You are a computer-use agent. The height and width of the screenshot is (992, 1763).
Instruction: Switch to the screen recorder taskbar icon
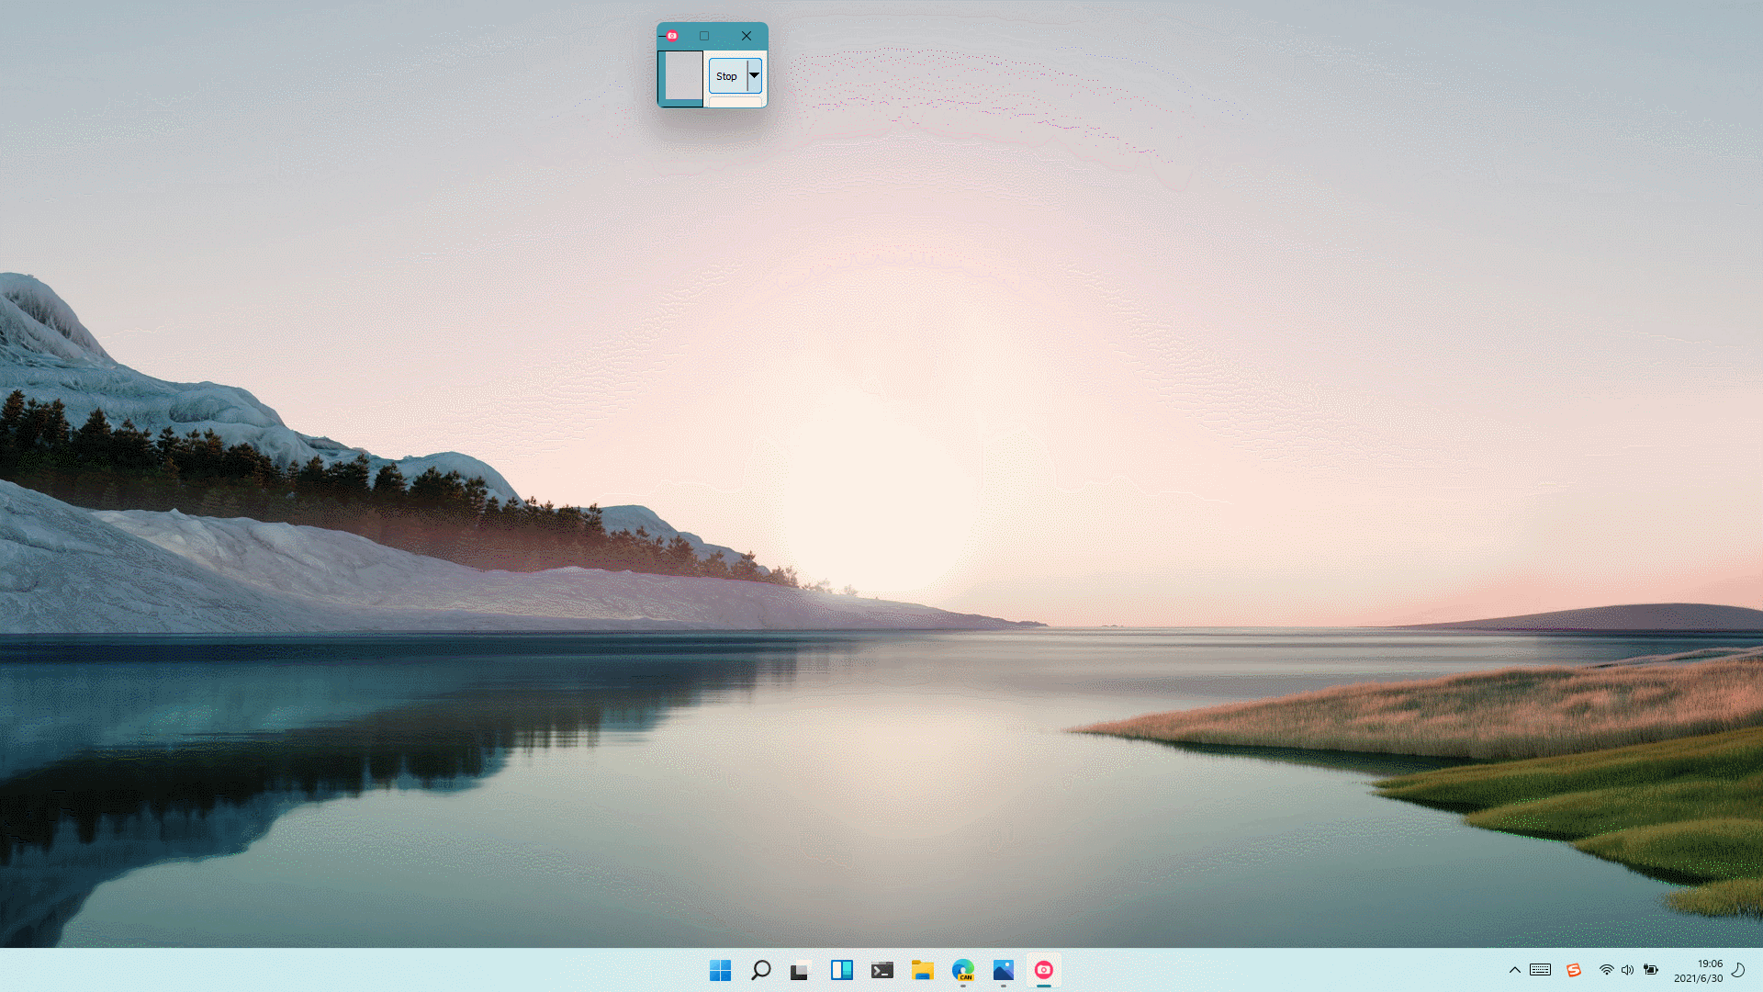[x=1044, y=970]
